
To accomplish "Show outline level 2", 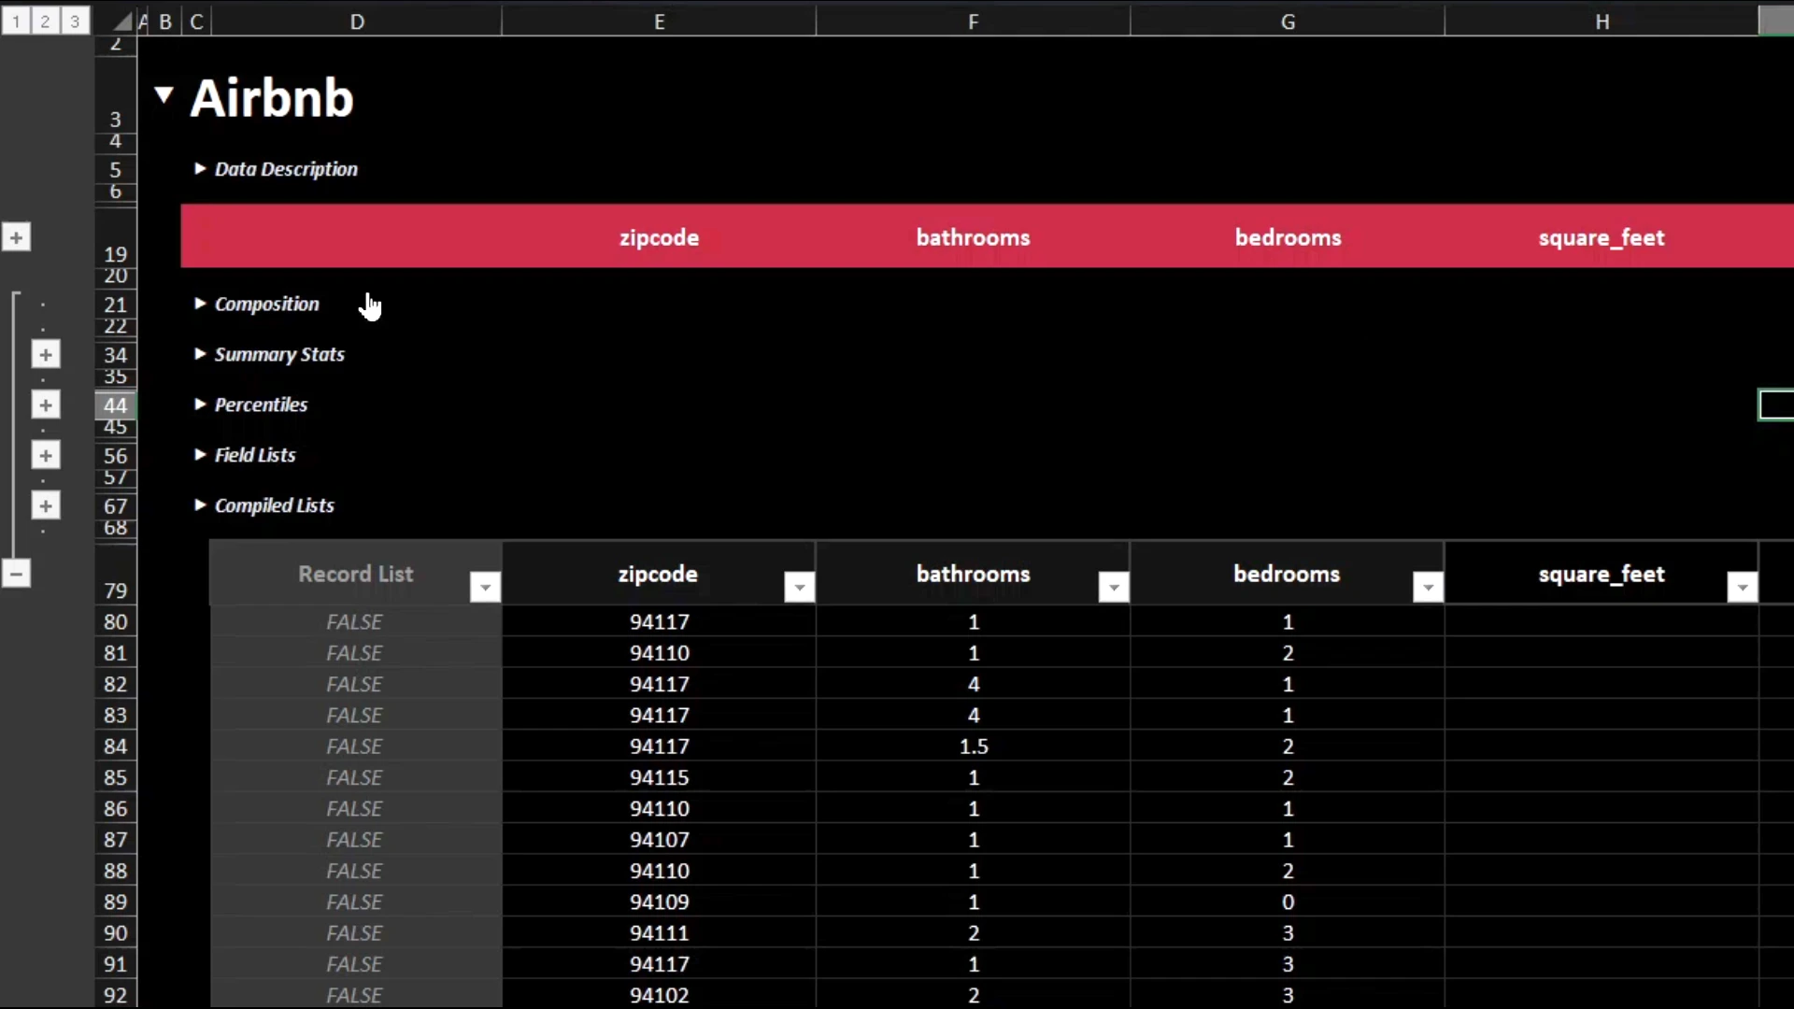I will coord(45,21).
